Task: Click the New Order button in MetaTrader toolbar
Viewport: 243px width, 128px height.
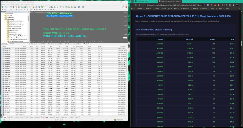Action: [x=28, y=7]
